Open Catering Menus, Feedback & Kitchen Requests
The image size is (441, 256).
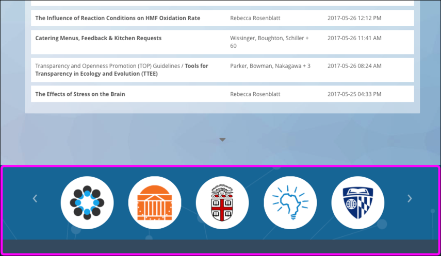pyautogui.click(x=98, y=38)
